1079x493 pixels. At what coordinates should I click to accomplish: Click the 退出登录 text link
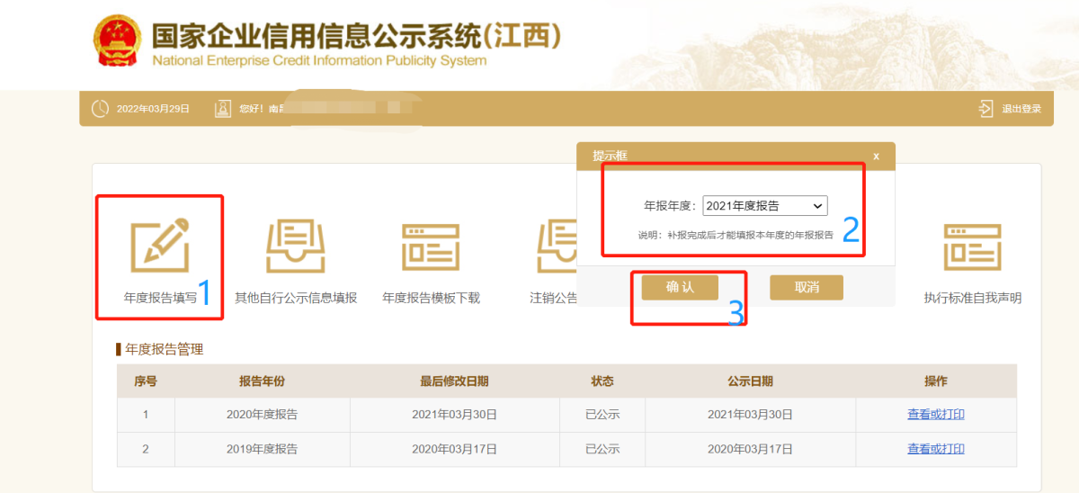click(x=1021, y=109)
